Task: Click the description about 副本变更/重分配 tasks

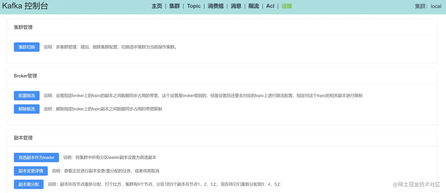Action: 106,171
